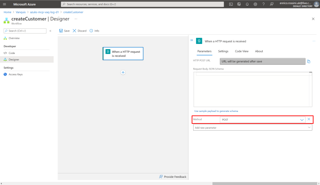The height and width of the screenshot is (185, 320).
Task: Open the Info toolbar button
Action: [x=94, y=31]
